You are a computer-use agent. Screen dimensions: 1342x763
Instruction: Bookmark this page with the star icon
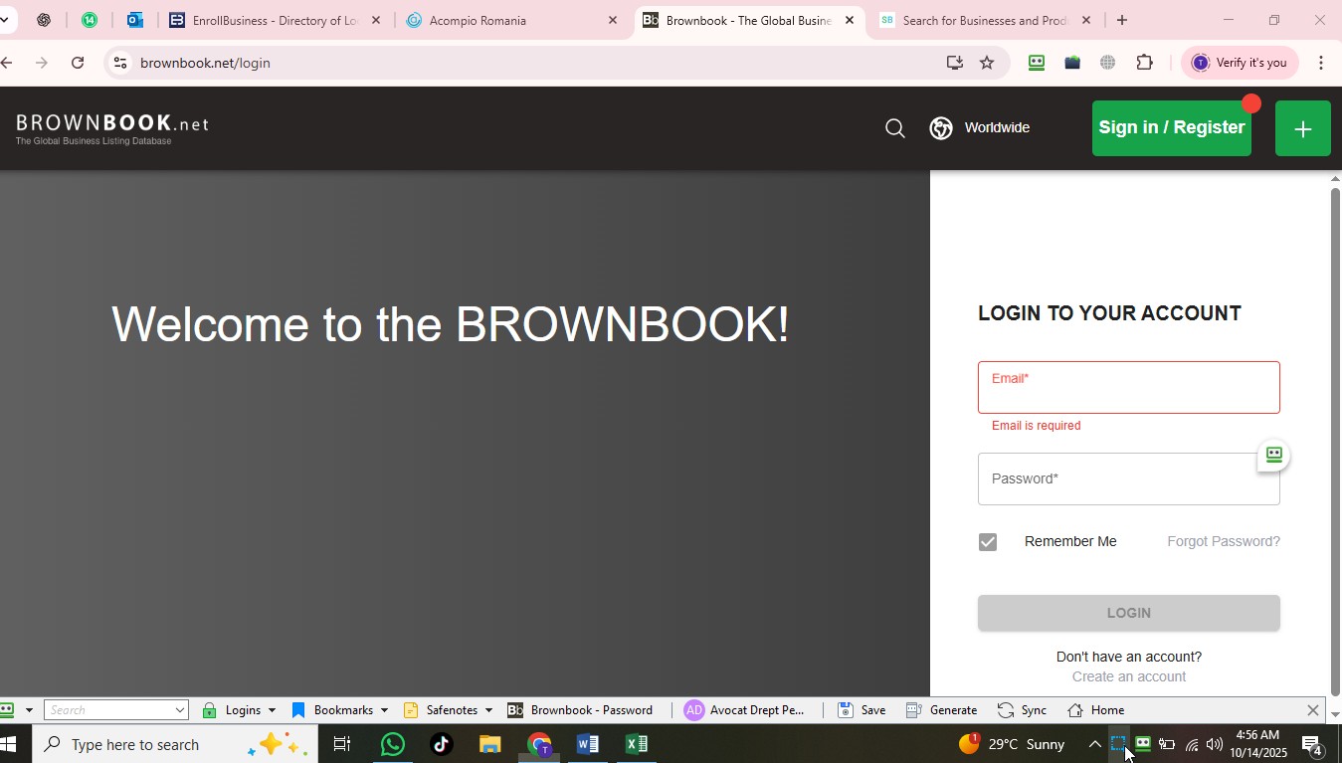[986, 63]
